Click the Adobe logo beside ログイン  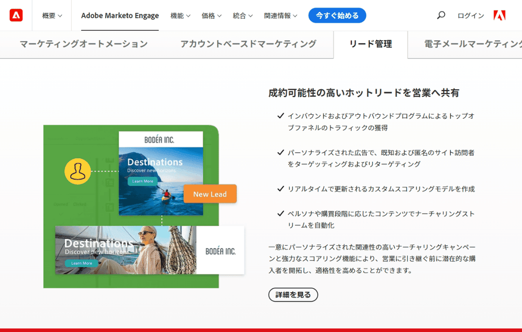point(499,15)
